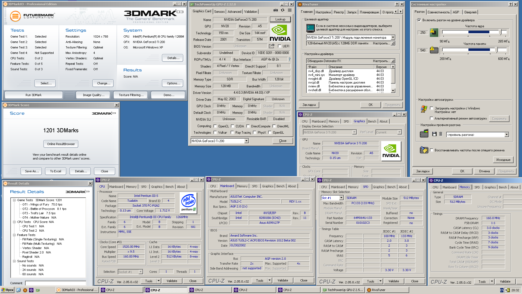Image resolution: width=522 pixels, height=294 pixels.
Task: Click GPU-Z screenshot camera icon
Action: [x=276, y=10]
